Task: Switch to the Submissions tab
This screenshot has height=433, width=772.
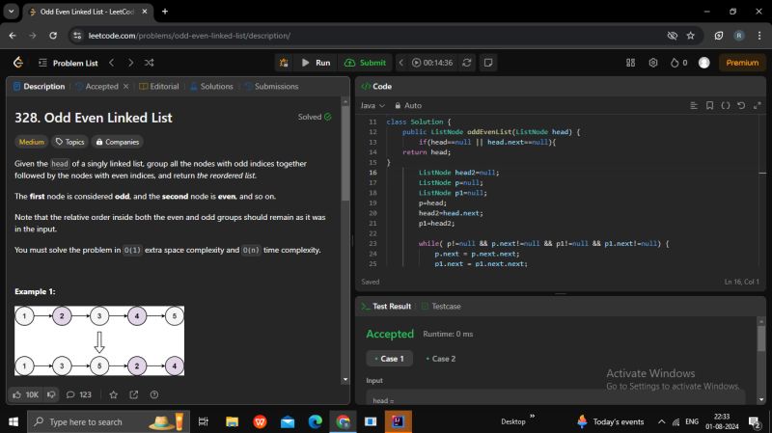Action: pyautogui.click(x=271, y=86)
